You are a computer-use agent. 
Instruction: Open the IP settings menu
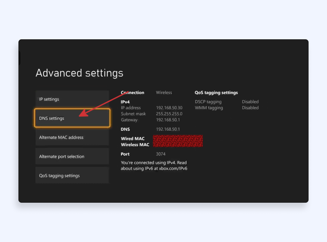tap(72, 99)
